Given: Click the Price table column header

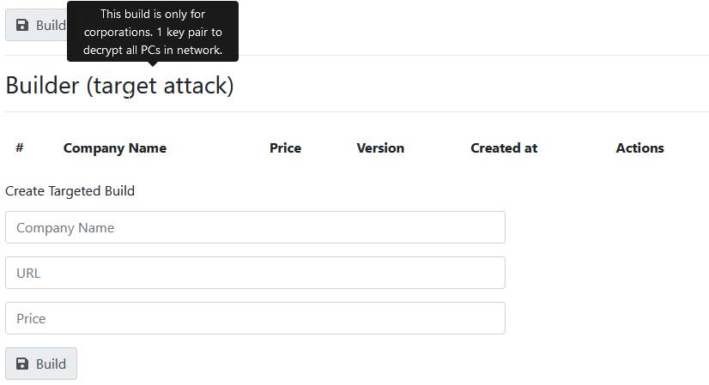Looking at the screenshot, I should (x=285, y=147).
